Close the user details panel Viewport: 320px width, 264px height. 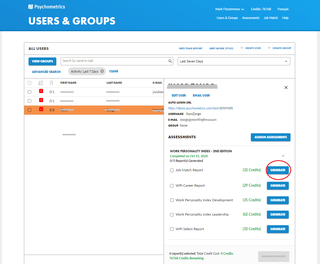[286, 88]
